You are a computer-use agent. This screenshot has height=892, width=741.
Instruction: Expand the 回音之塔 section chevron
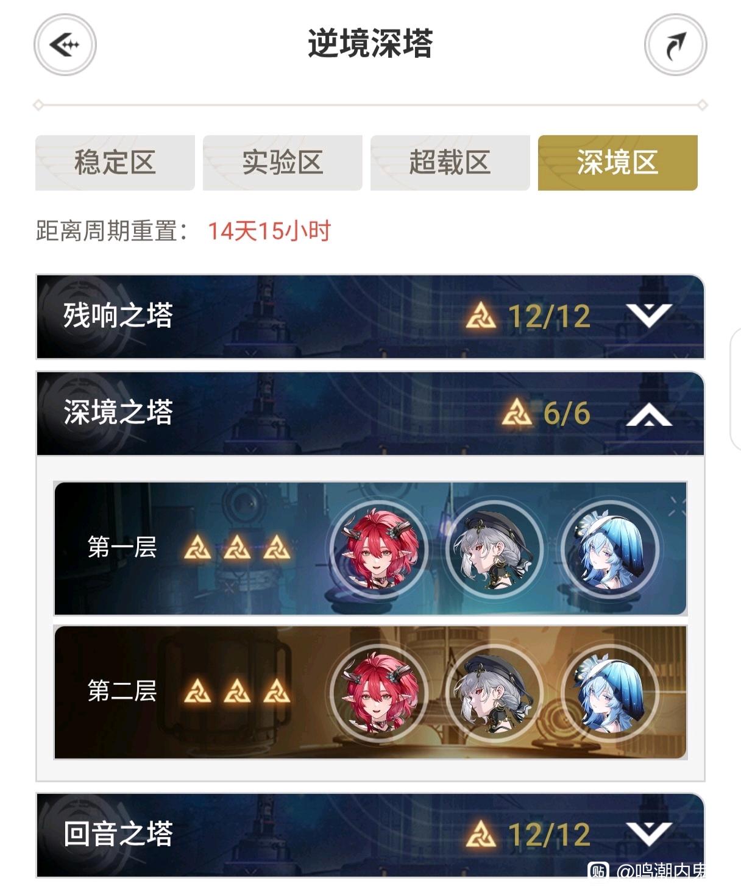tap(649, 834)
